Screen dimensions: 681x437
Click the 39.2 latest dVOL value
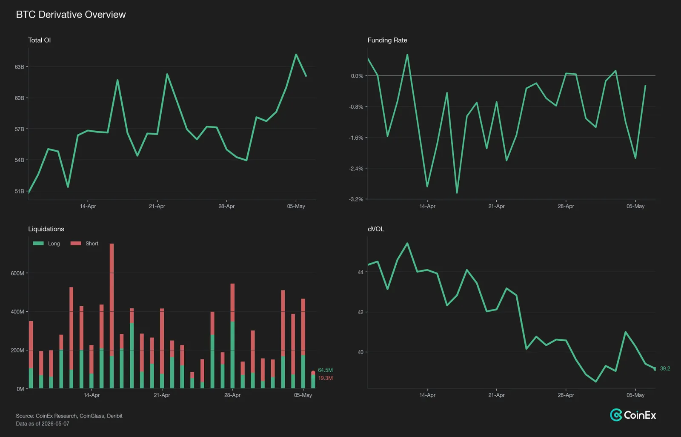665,368
